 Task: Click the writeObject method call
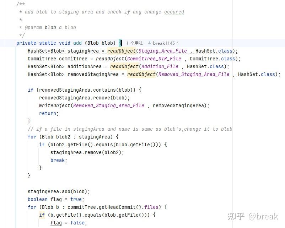pos(54,105)
